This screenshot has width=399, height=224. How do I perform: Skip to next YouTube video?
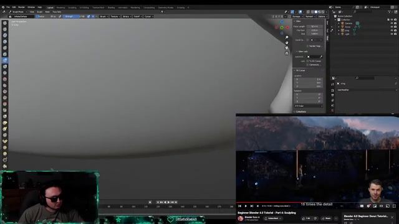[x=252, y=206]
